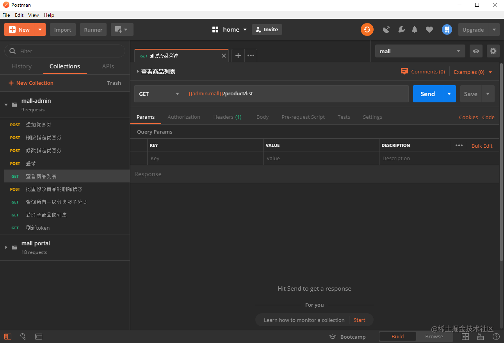Open Find and Replace in status bar

click(x=23, y=336)
